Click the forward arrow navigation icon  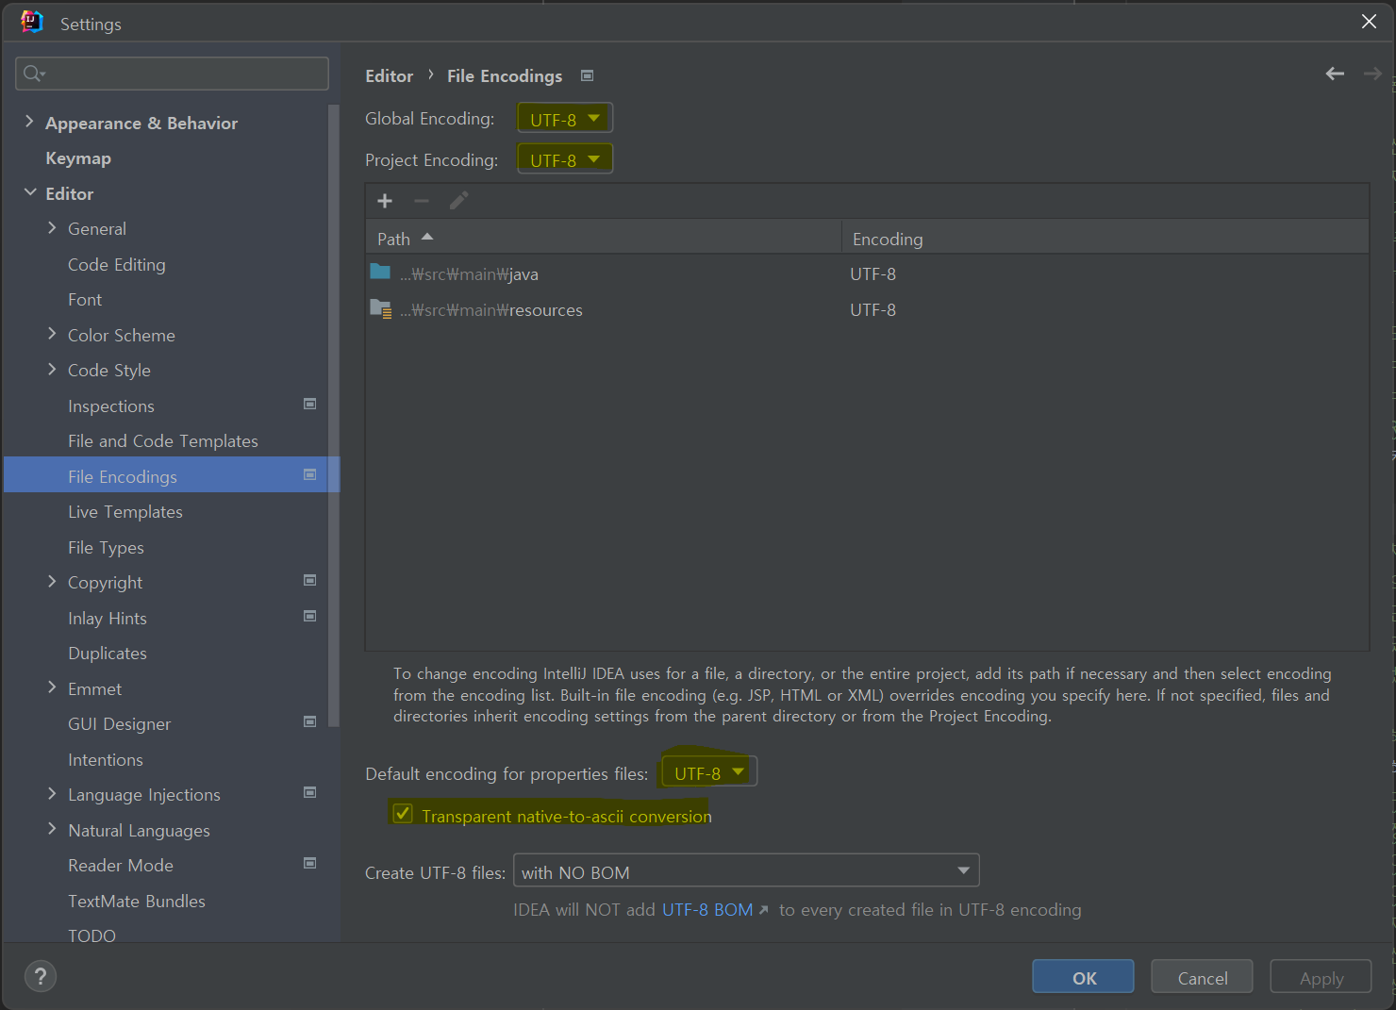[1372, 74]
